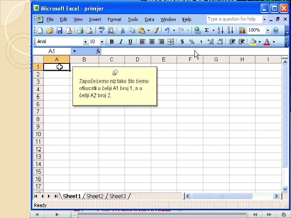Click the Print icon

(80, 30)
